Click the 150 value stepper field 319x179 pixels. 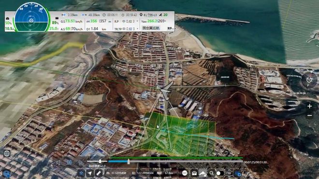(229, 173)
